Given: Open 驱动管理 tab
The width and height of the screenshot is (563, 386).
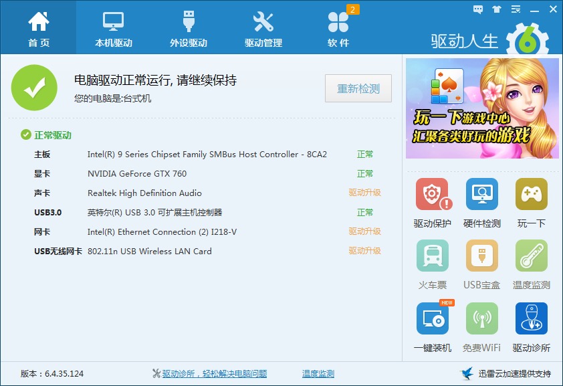Looking at the screenshot, I should tap(263, 28).
